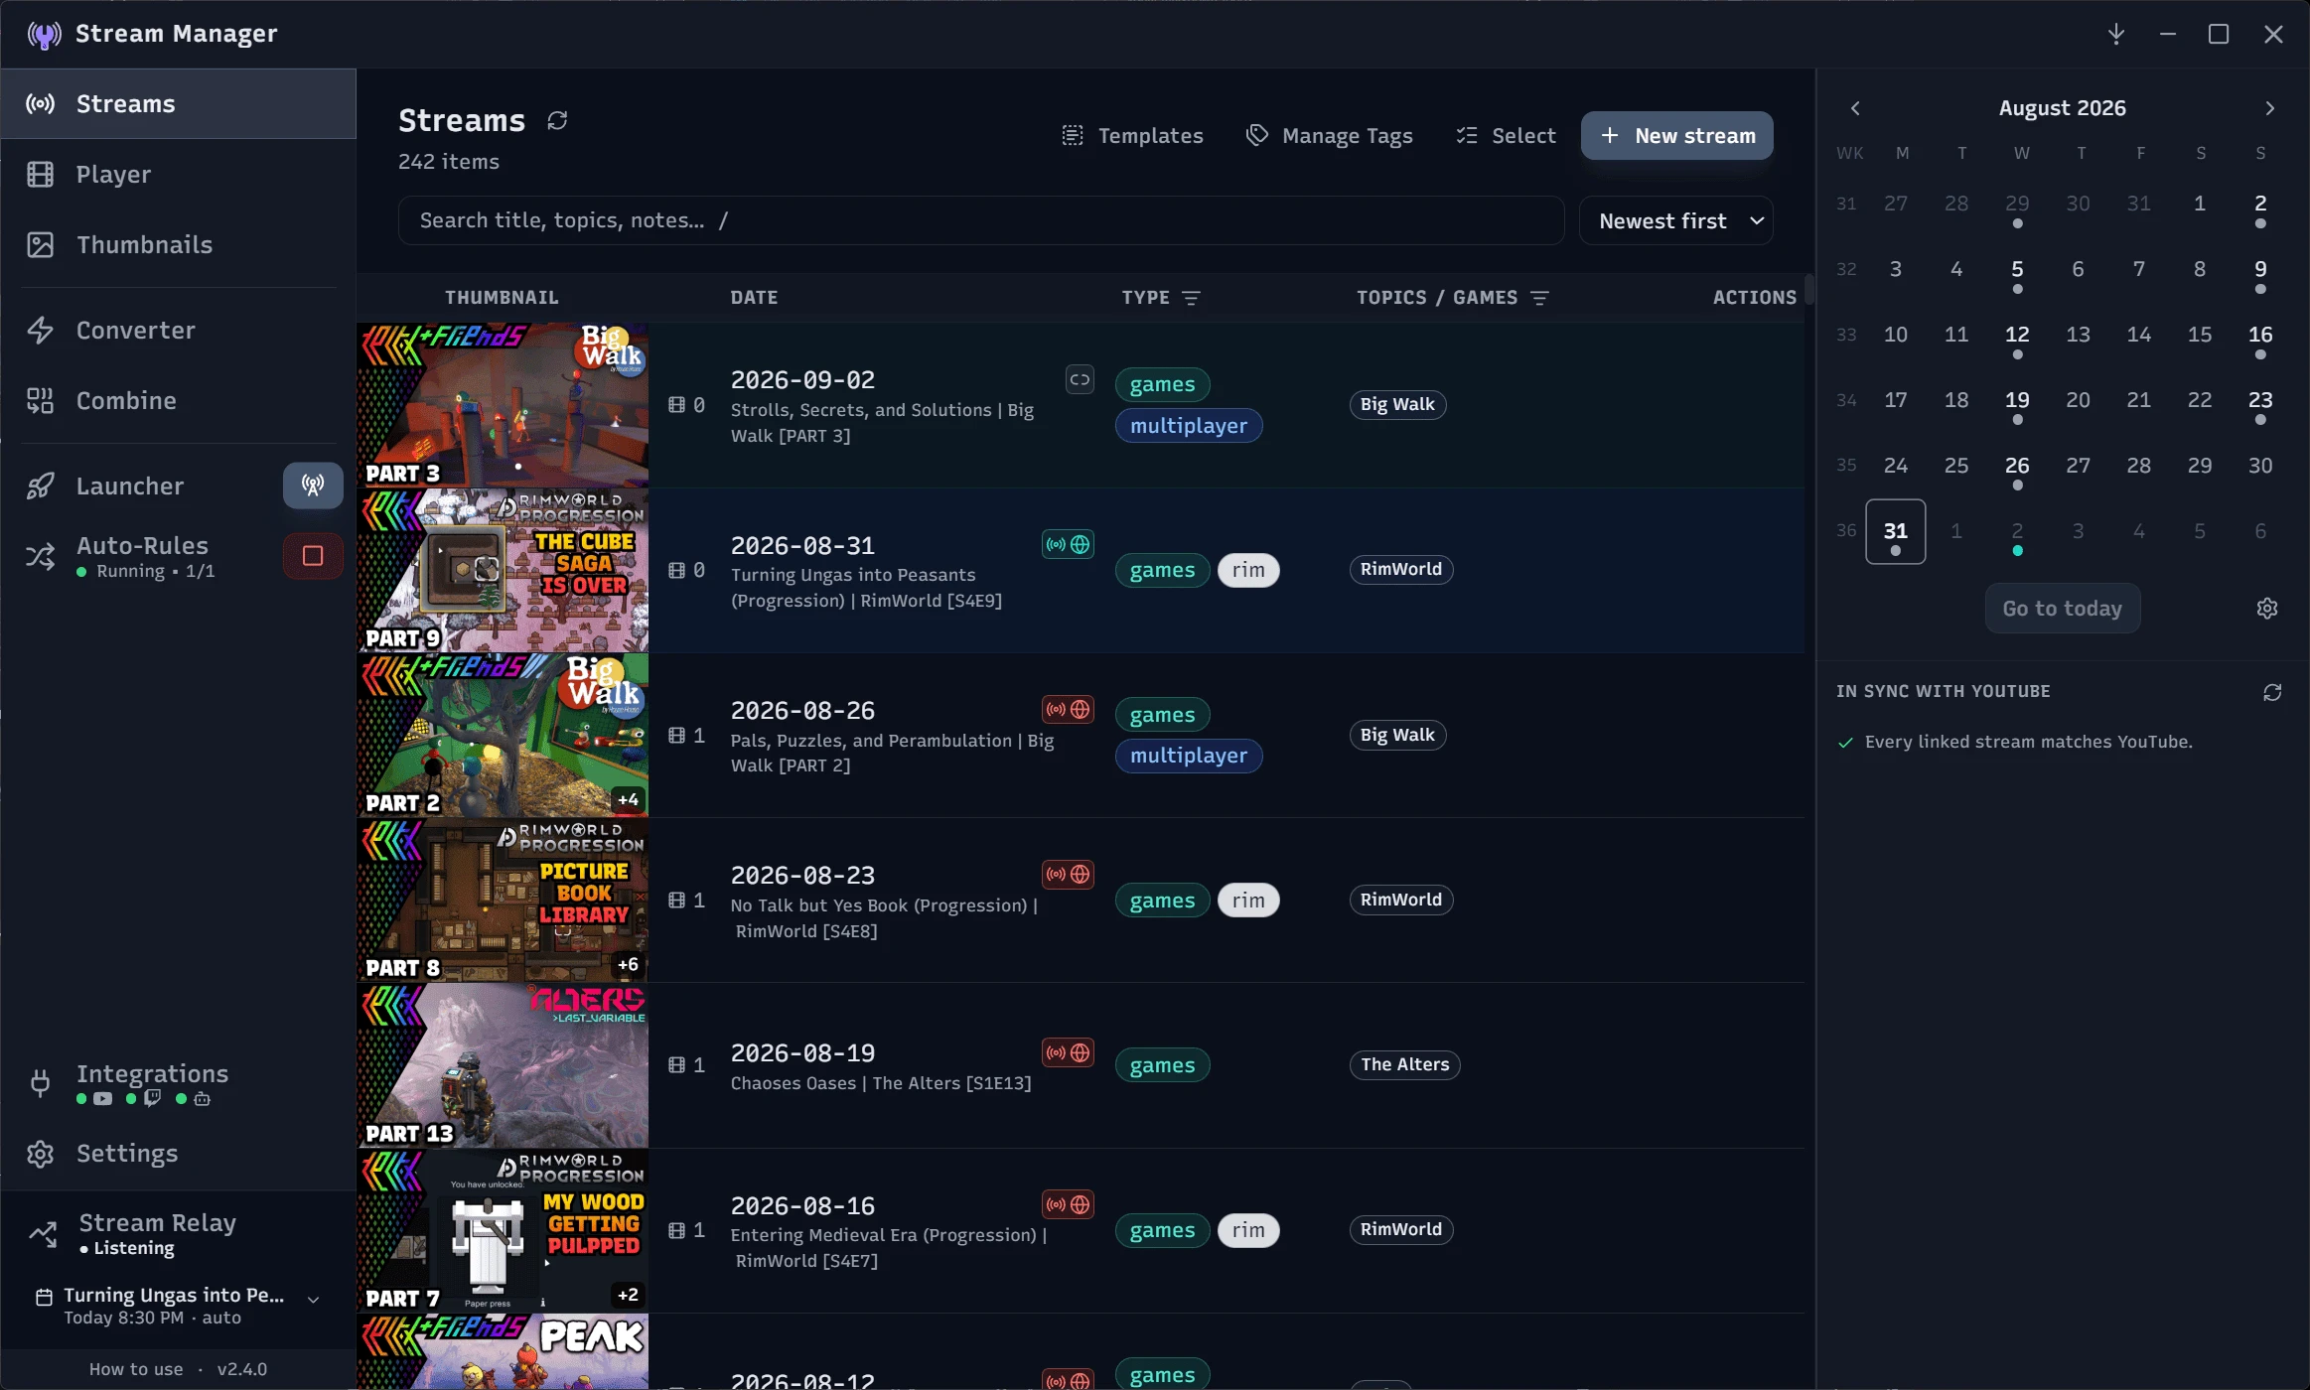
Task: Create a New stream
Action: [x=1676, y=136]
